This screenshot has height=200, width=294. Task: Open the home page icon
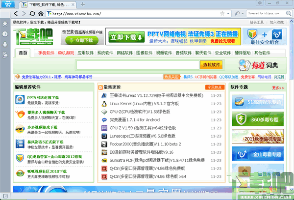[41, 14]
